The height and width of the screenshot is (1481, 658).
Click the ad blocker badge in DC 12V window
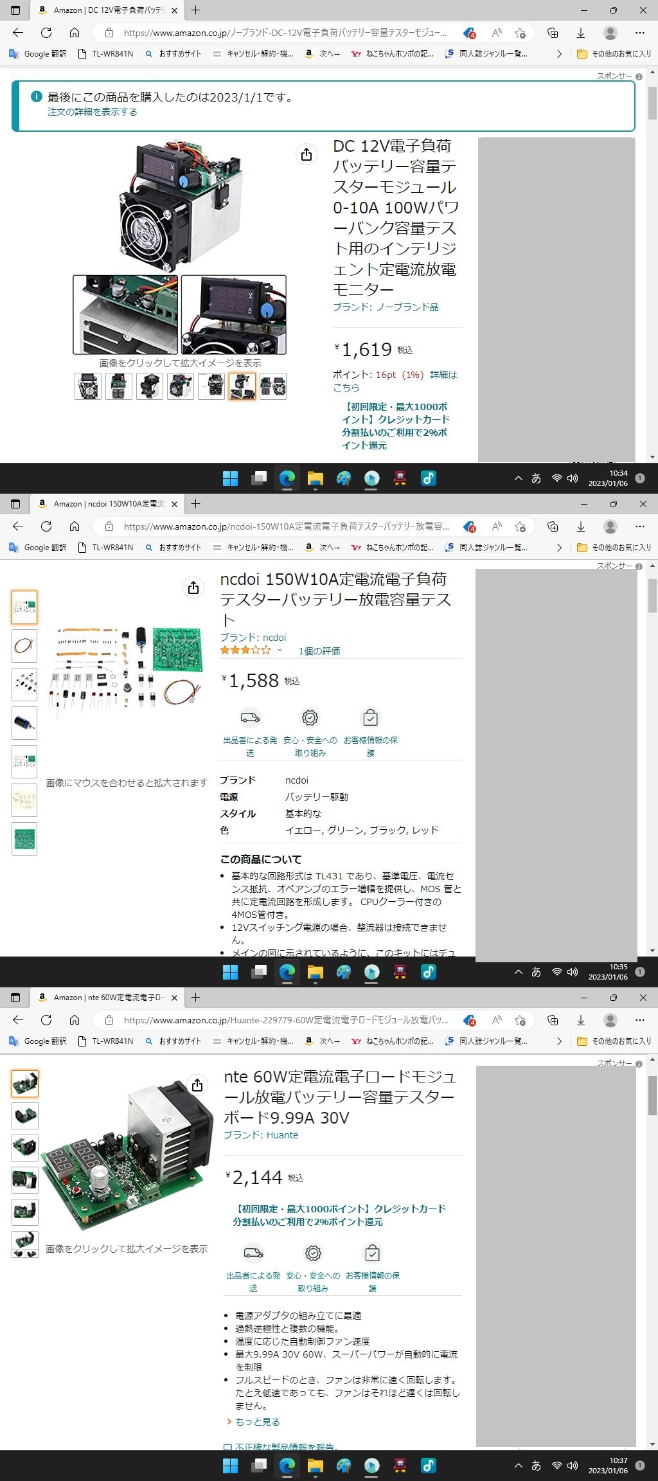(470, 33)
